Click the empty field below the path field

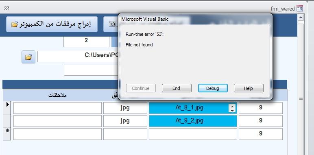pyautogui.click(x=92, y=70)
